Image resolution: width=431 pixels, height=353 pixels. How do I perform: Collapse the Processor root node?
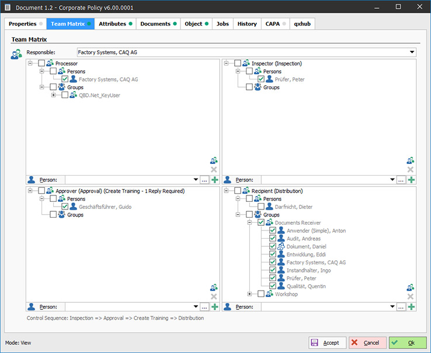click(x=30, y=63)
